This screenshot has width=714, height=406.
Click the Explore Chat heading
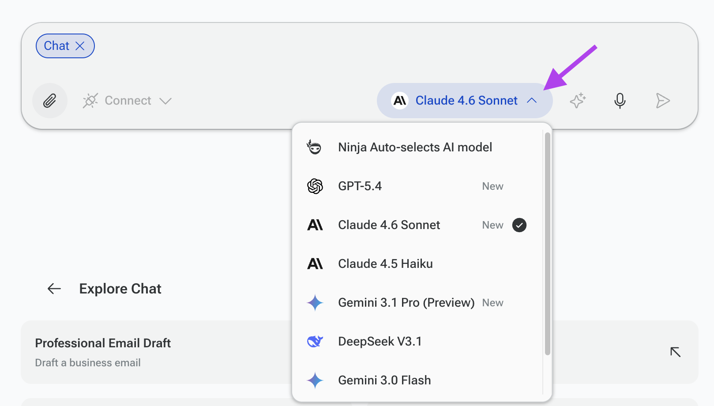click(120, 289)
